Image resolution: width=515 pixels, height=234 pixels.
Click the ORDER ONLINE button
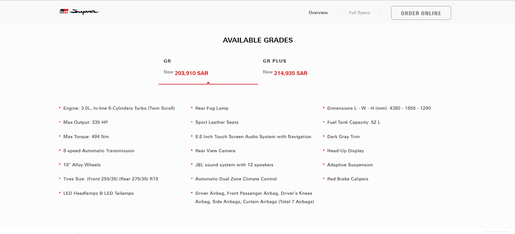[x=421, y=13]
